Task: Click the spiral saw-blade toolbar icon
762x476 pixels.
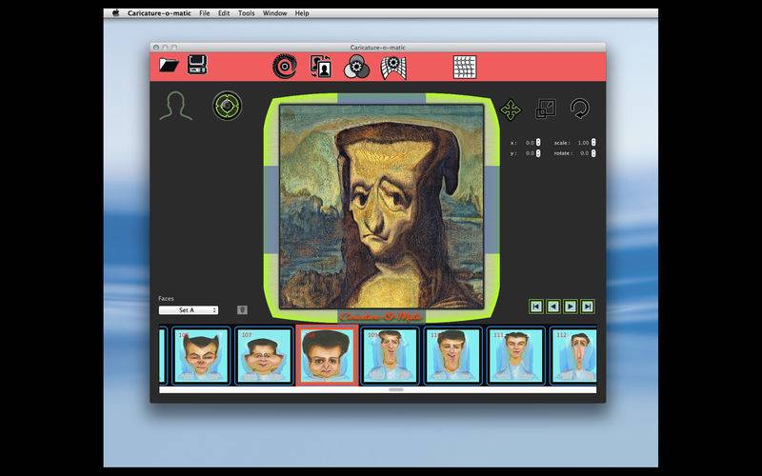Action: click(284, 67)
